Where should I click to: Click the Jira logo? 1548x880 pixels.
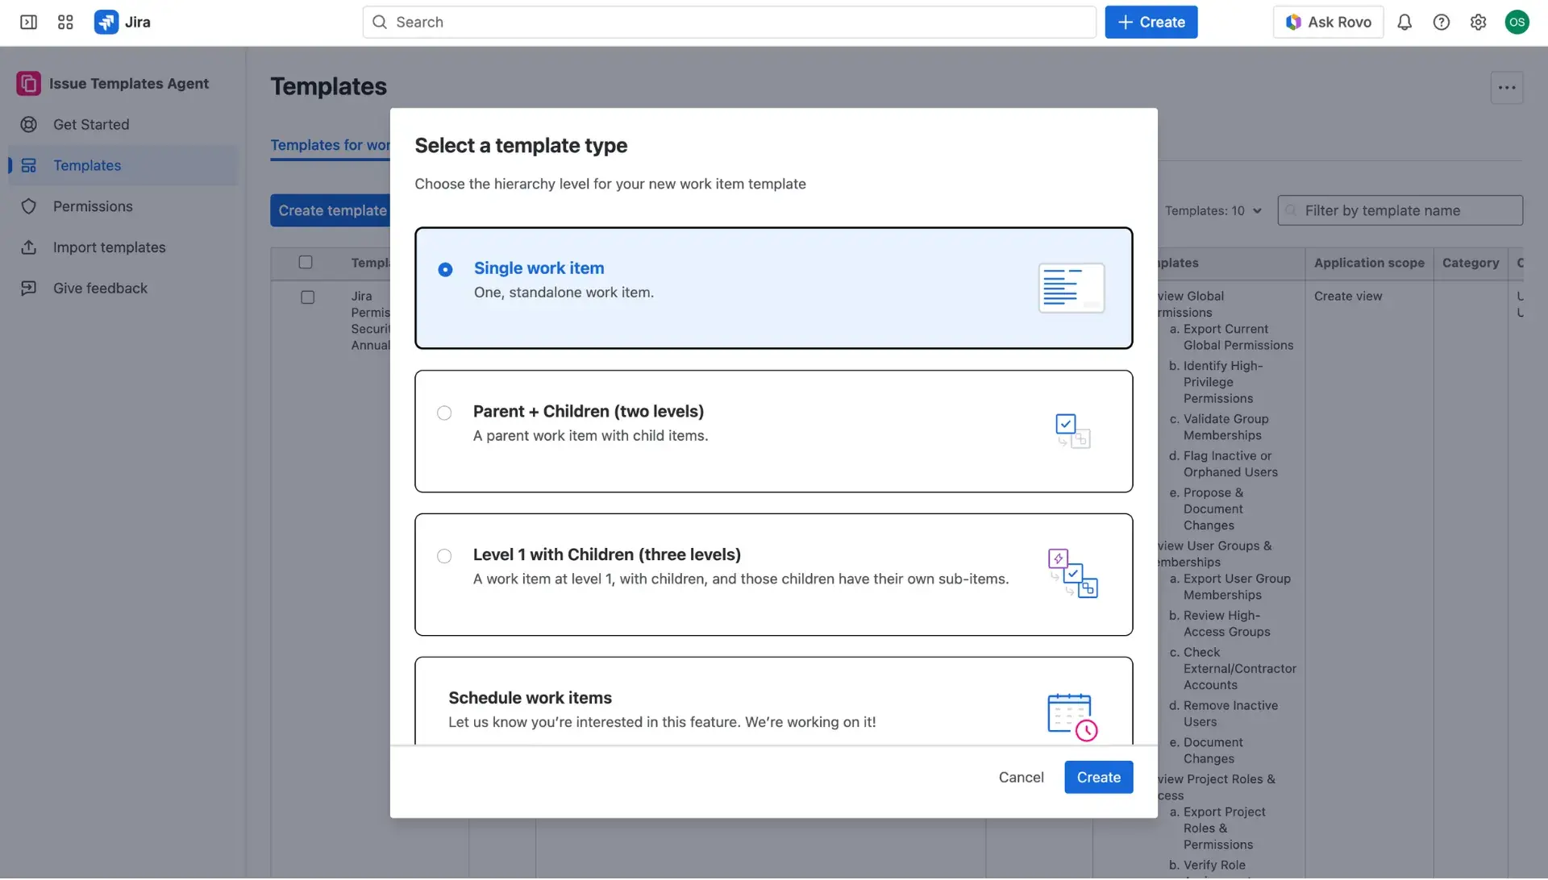click(106, 22)
